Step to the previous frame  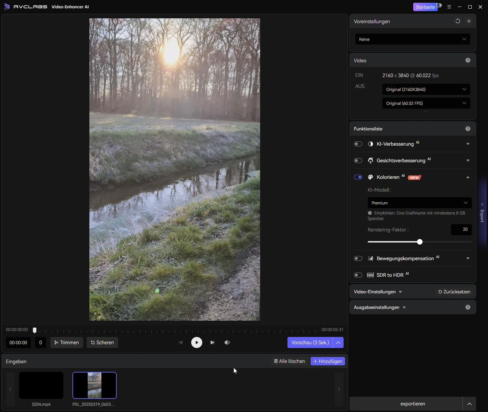(x=181, y=342)
